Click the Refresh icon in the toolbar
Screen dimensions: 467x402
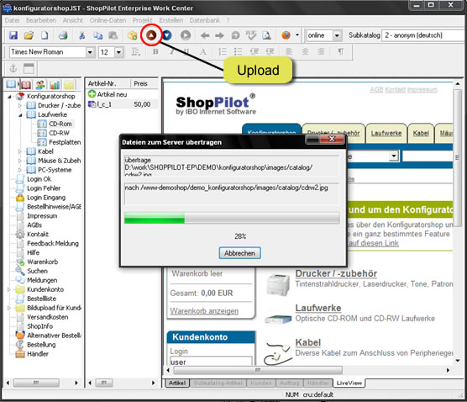point(235,35)
